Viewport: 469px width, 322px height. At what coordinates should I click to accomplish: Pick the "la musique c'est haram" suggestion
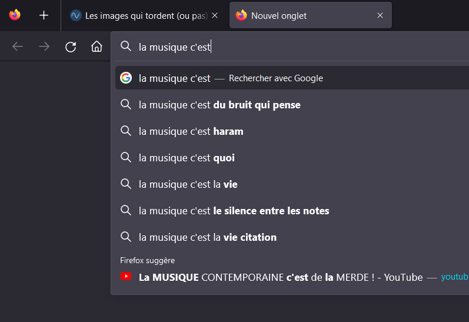click(191, 131)
